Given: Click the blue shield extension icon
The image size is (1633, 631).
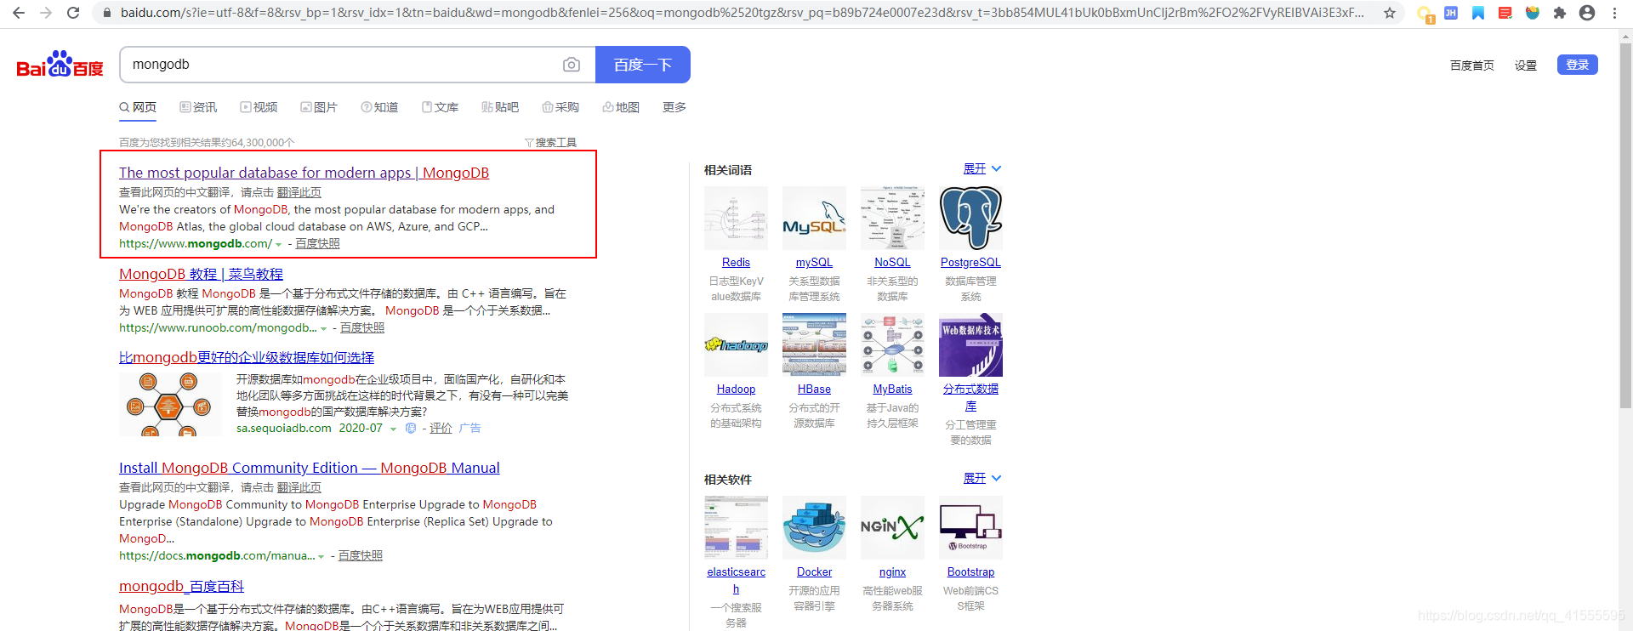Looking at the screenshot, I should click(1533, 13).
